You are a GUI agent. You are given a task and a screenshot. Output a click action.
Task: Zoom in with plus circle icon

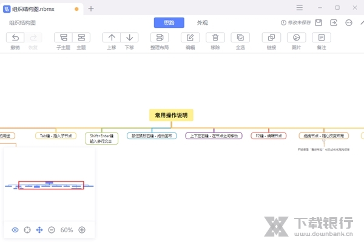coord(82,230)
